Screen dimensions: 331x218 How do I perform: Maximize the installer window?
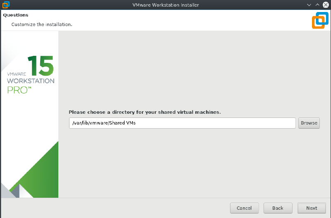click(317, 5)
